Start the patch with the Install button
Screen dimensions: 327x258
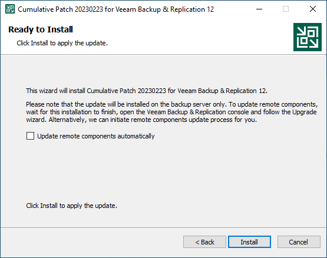(x=249, y=242)
